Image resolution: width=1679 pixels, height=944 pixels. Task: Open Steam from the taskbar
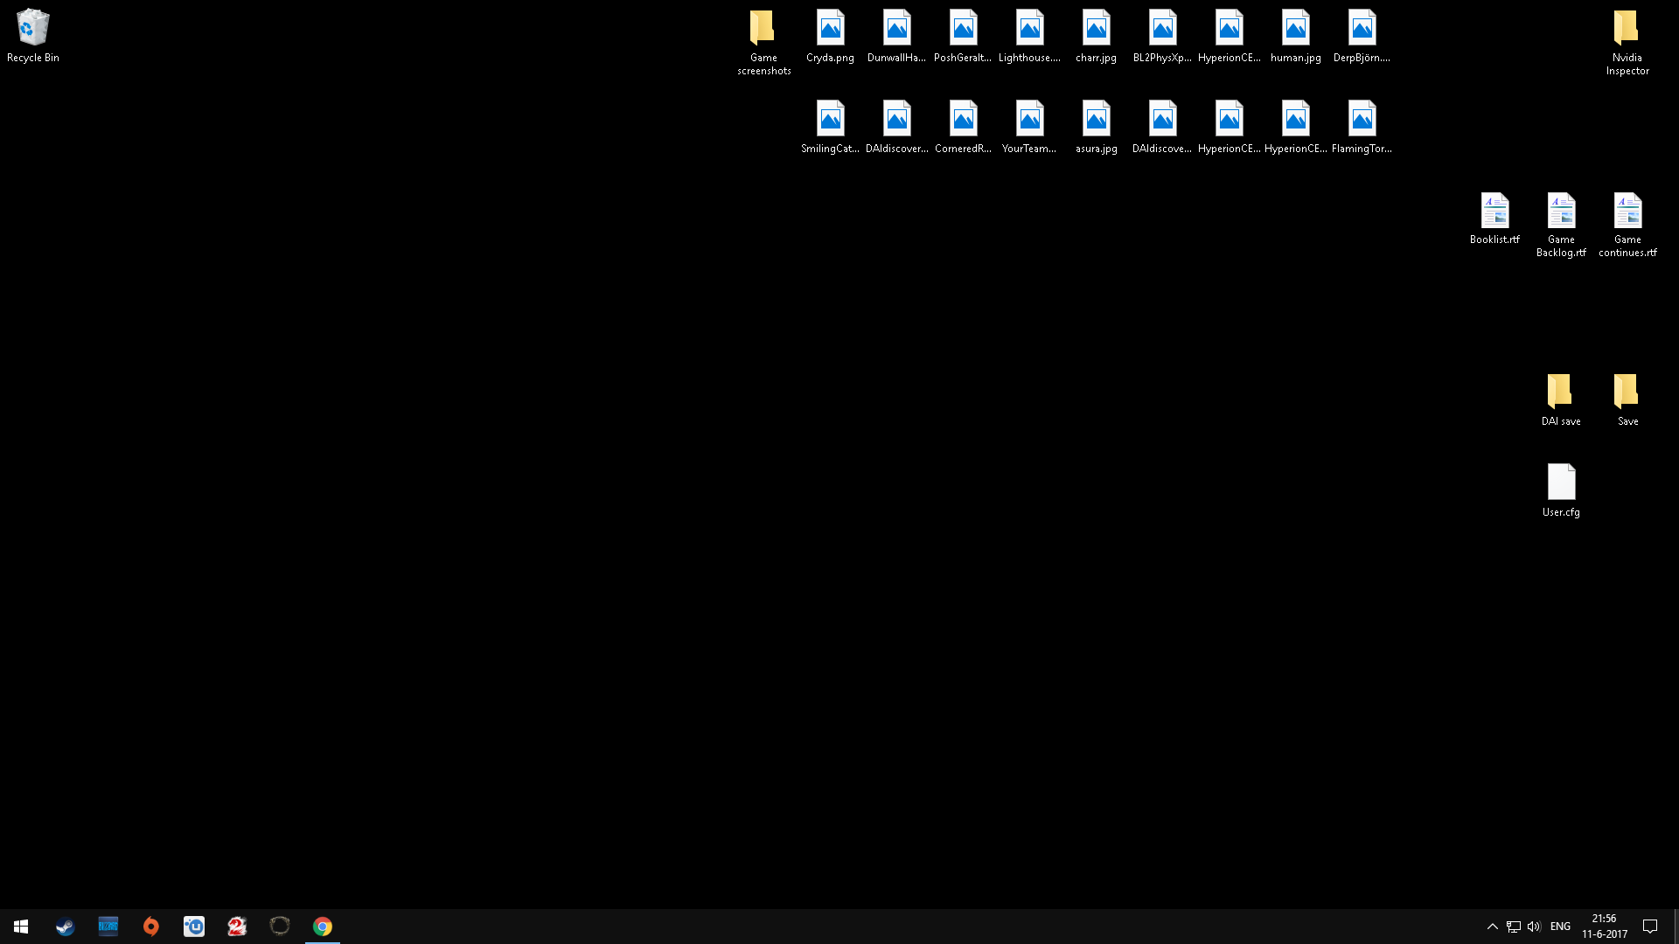point(65,927)
